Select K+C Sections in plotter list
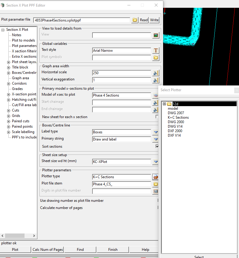 (178, 117)
